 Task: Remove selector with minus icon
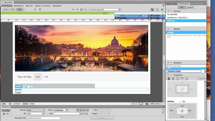[171, 63]
